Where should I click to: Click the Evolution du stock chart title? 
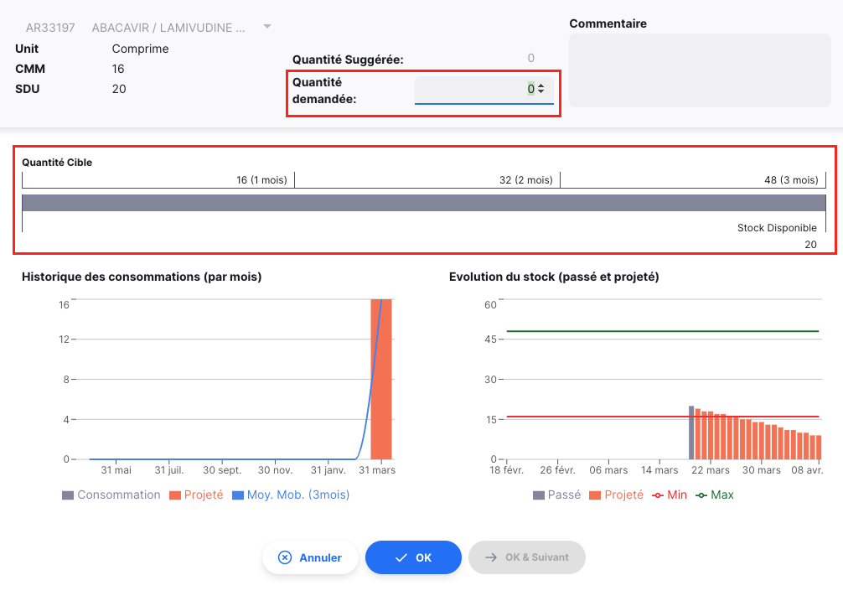click(554, 277)
